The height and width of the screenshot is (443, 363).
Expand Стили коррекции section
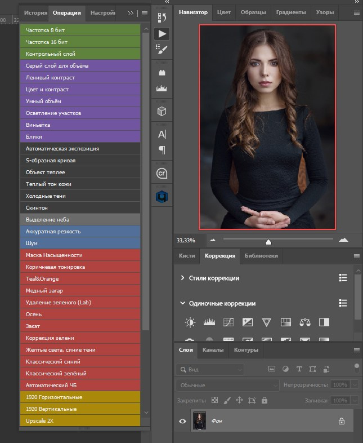click(x=182, y=278)
